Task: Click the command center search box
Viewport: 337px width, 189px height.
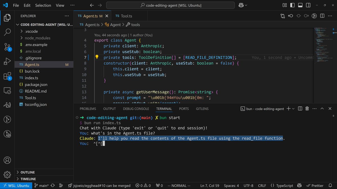Action: click(x=171, y=5)
